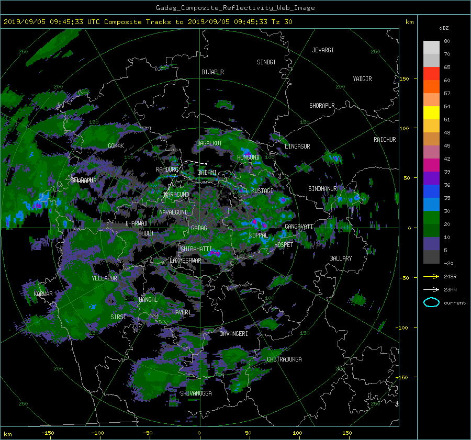The width and height of the screenshot is (471, 440).
Task: Click the '23MN' legend text
Action: (x=450, y=290)
